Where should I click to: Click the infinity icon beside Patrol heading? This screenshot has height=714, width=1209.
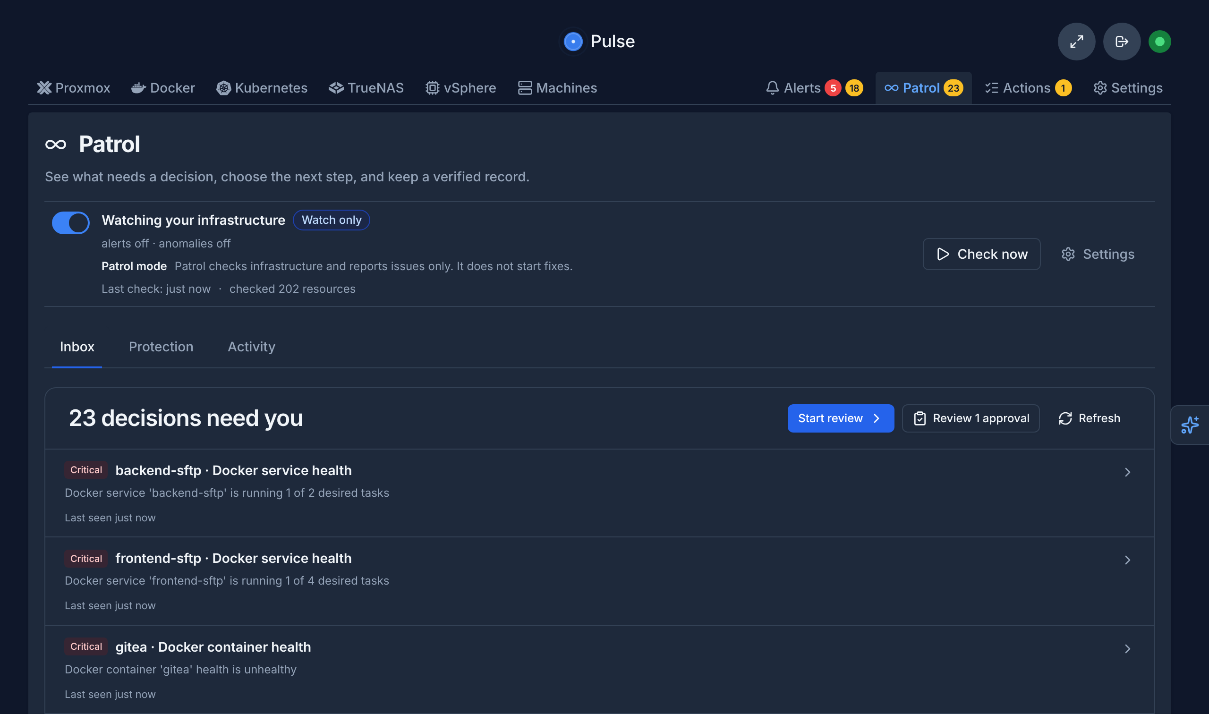56,144
